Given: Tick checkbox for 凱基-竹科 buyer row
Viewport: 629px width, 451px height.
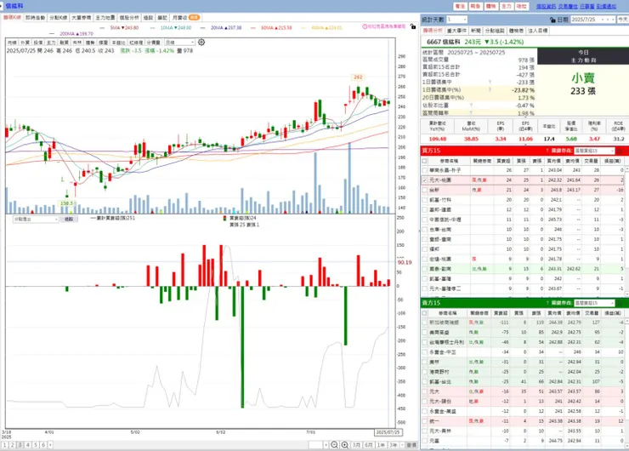Looking at the screenshot, I should [x=424, y=200].
